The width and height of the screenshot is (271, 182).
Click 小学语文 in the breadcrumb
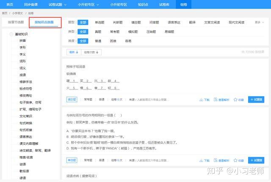click(17, 13)
